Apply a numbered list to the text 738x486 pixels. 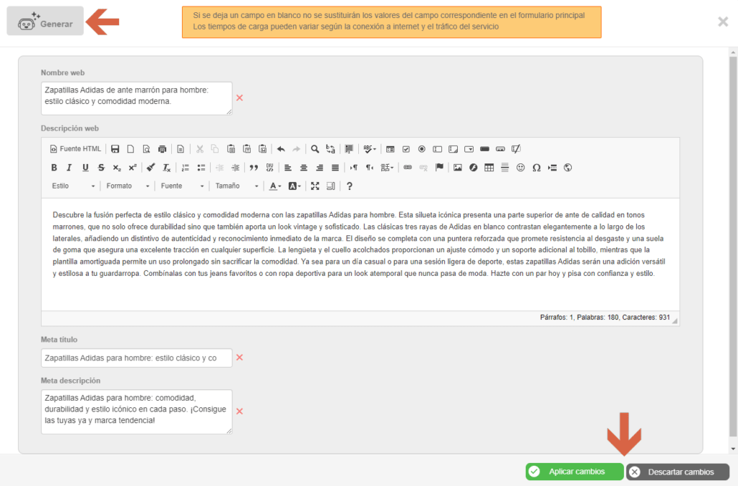[x=185, y=167]
